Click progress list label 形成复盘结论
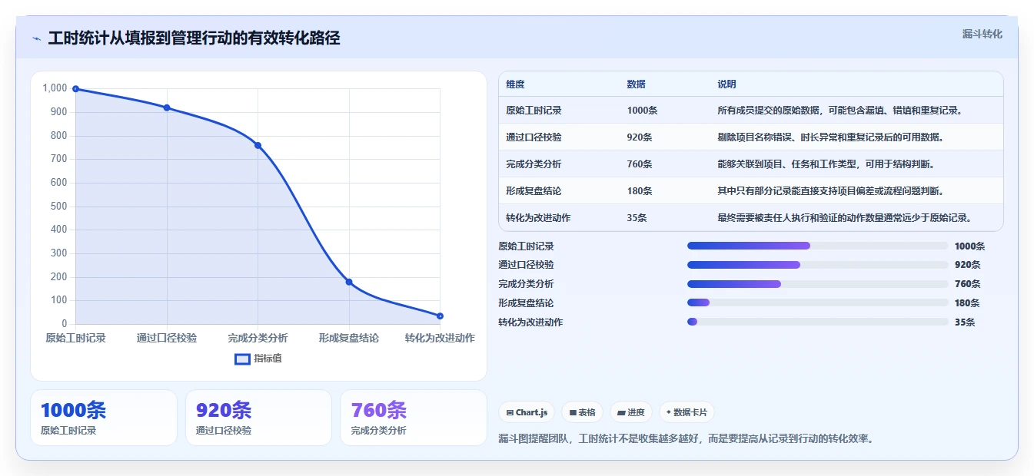The height and width of the screenshot is (476, 1034). 526,303
